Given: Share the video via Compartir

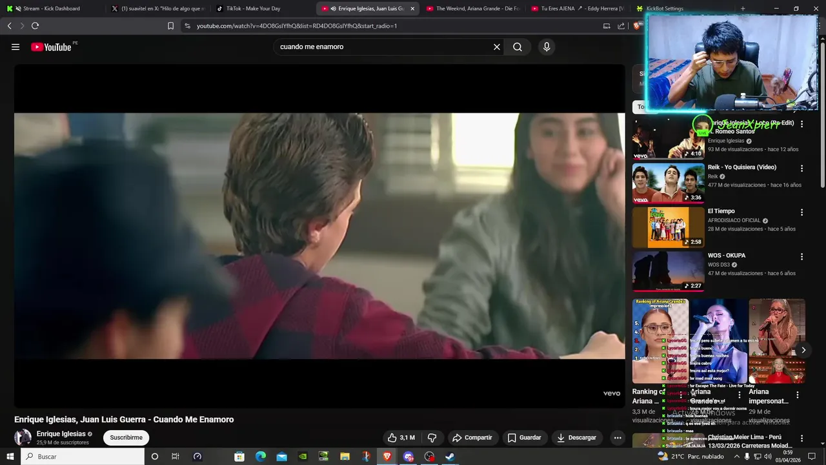Looking at the screenshot, I should click(x=472, y=438).
